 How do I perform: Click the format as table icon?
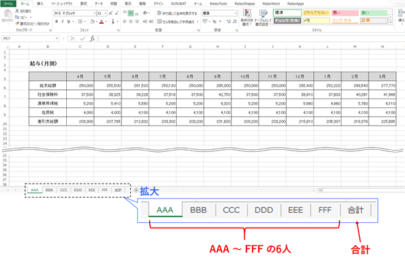tap(263, 14)
